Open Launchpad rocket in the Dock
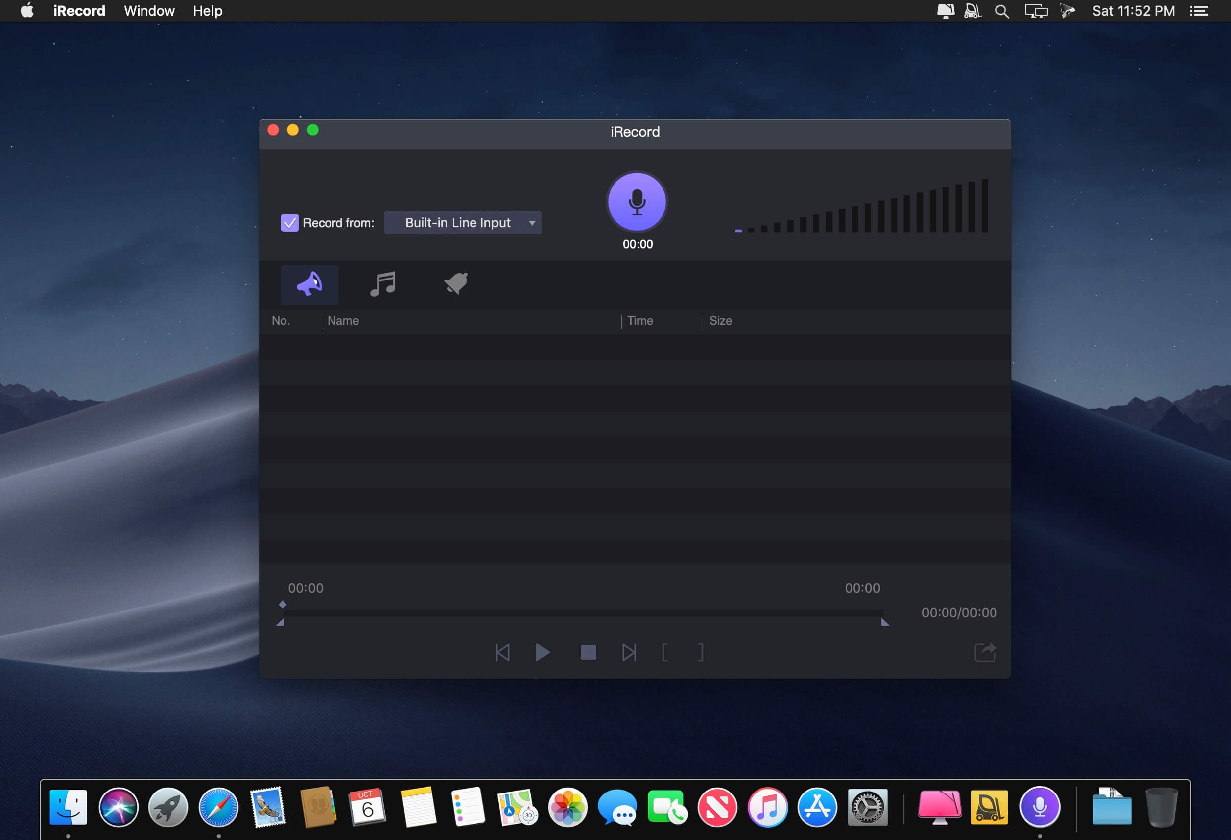The image size is (1231, 840). tap(168, 807)
